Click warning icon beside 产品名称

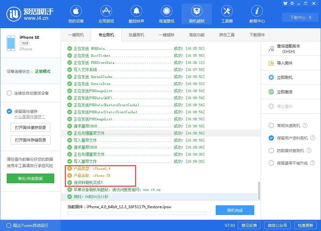click(x=70, y=175)
